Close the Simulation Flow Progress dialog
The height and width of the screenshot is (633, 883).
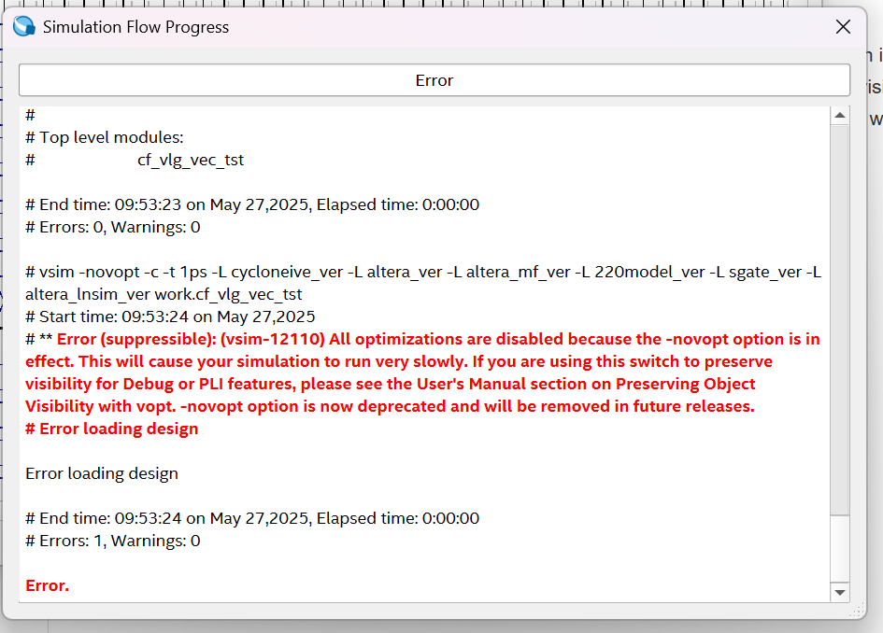pos(843,26)
